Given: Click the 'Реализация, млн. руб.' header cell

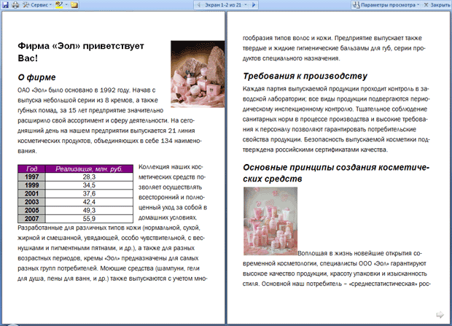Looking at the screenshot, I should (x=89, y=168).
